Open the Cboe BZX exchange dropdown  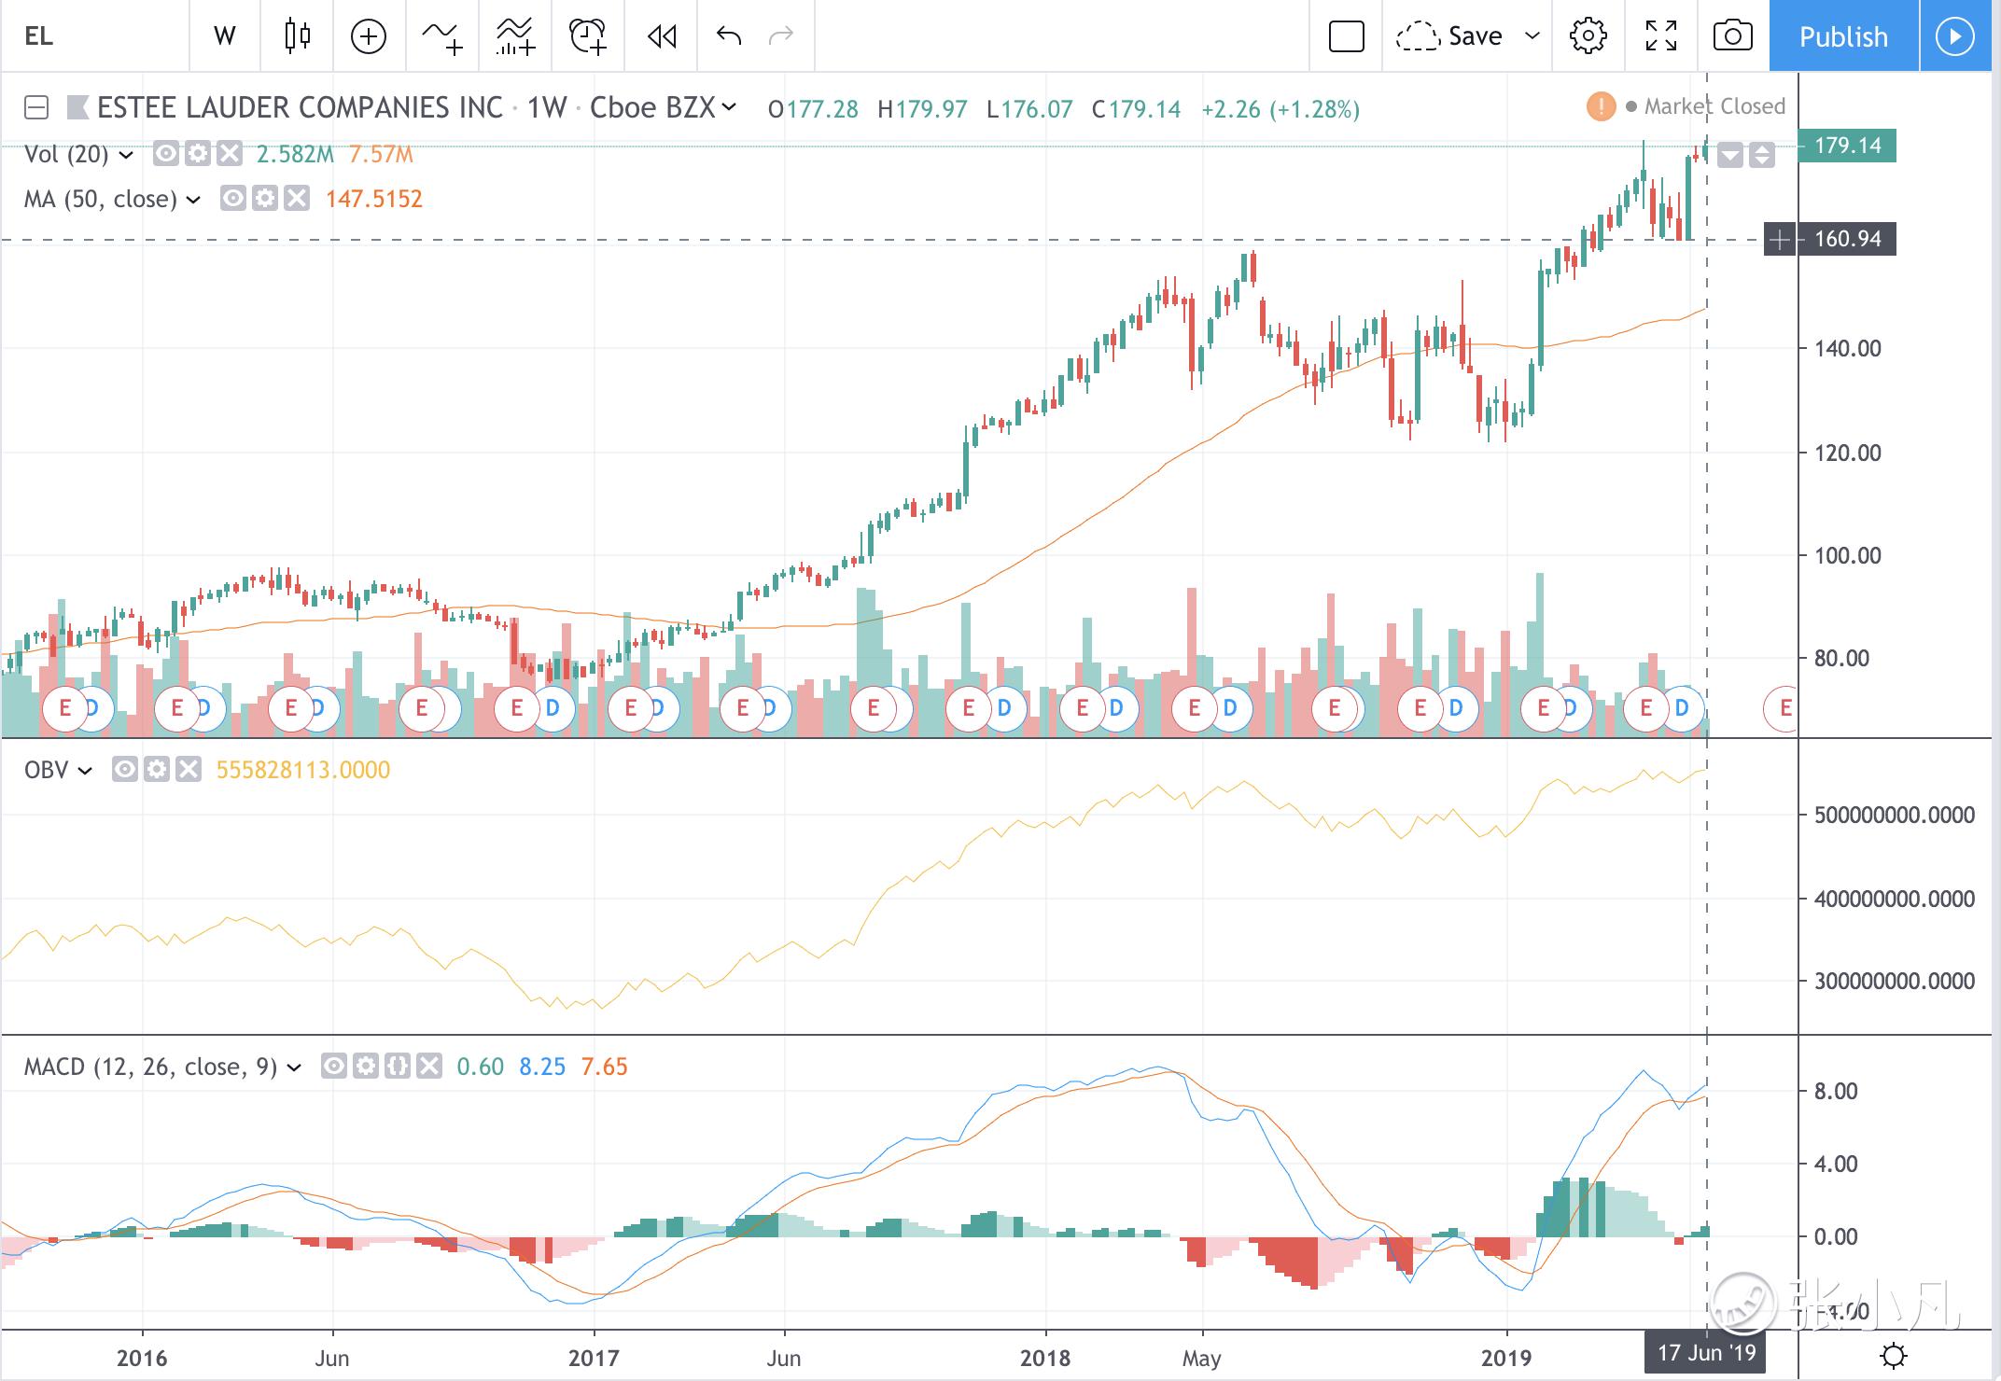tap(663, 108)
